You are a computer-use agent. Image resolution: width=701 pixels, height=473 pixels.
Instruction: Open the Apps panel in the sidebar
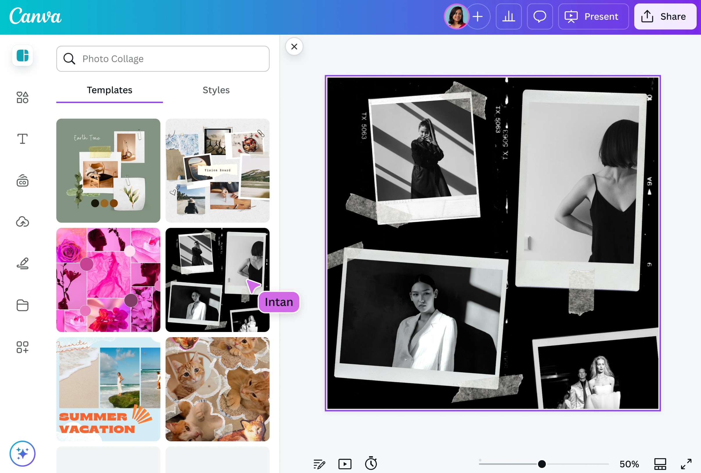(22, 347)
